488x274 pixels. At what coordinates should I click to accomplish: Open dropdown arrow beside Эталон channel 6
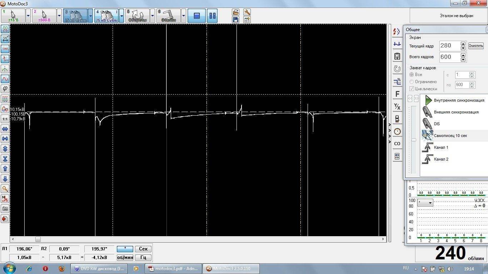coord(184,16)
